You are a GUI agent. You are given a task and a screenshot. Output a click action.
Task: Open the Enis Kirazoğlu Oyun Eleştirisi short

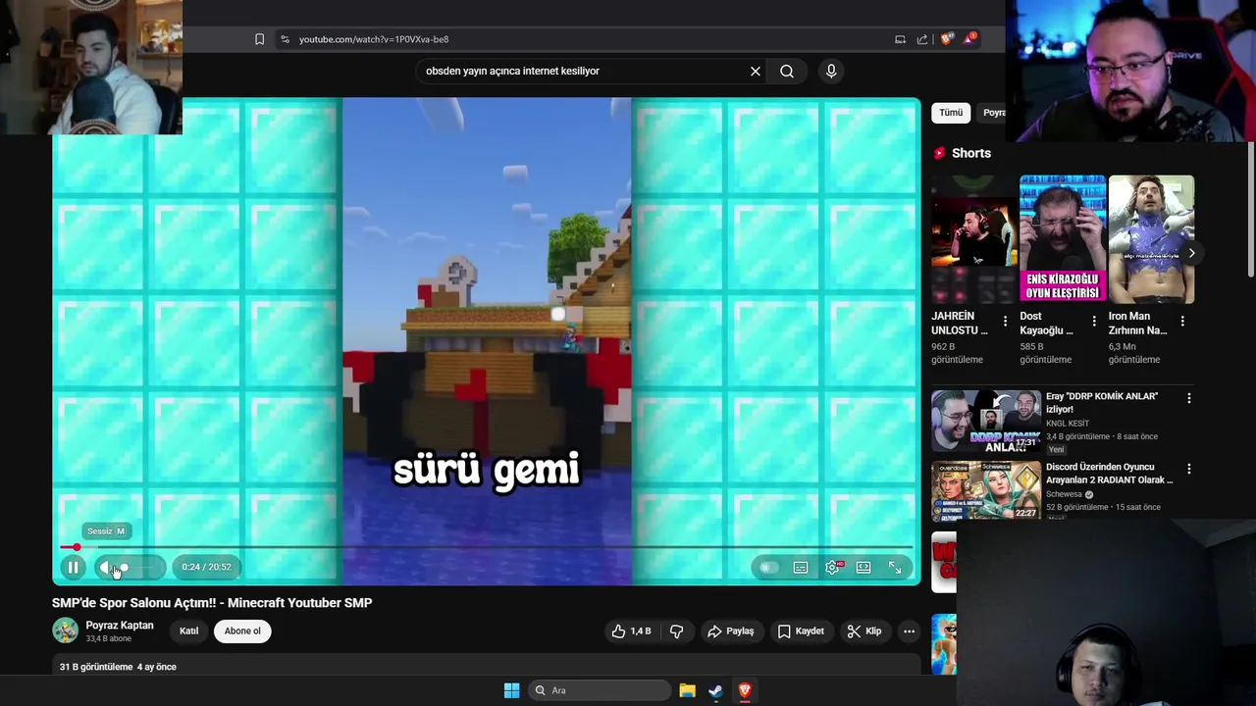click(x=1063, y=239)
